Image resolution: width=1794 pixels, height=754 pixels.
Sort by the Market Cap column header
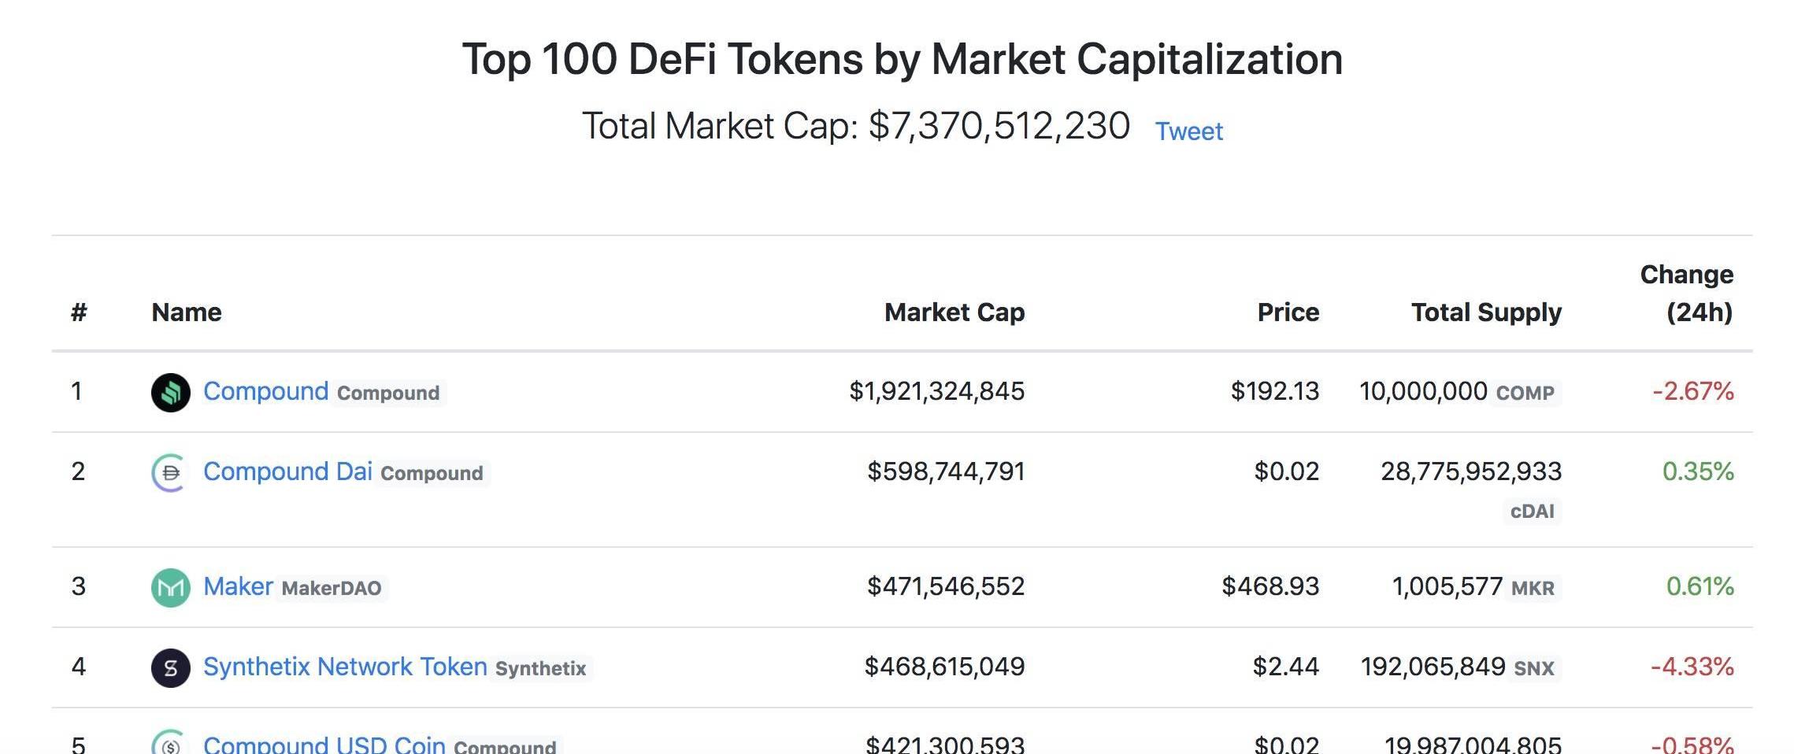tap(954, 312)
